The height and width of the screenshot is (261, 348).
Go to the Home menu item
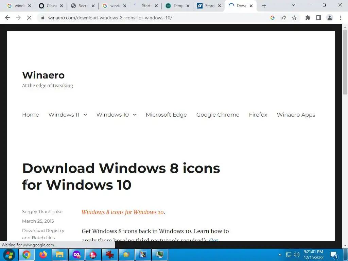(30, 115)
